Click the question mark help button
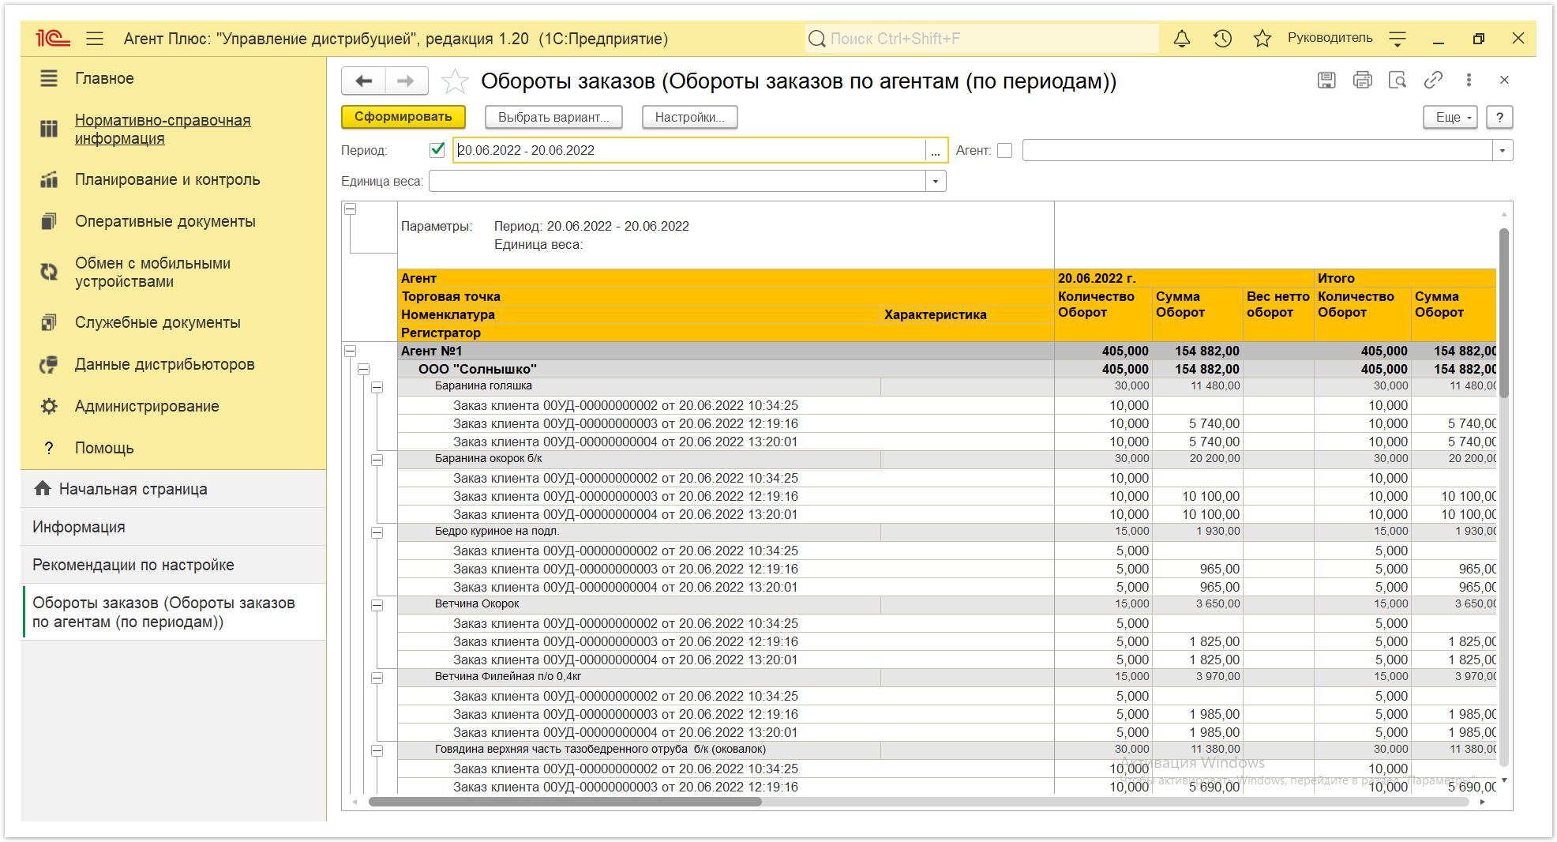Image resolution: width=1557 pixels, height=842 pixels. tap(1499, 117)
